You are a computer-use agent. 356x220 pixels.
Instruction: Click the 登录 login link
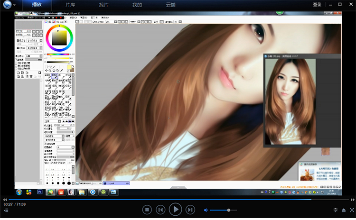coord(317,5)
